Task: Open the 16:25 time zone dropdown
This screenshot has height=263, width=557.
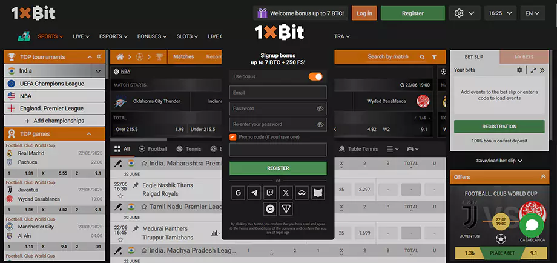Action: pos(500,13)
